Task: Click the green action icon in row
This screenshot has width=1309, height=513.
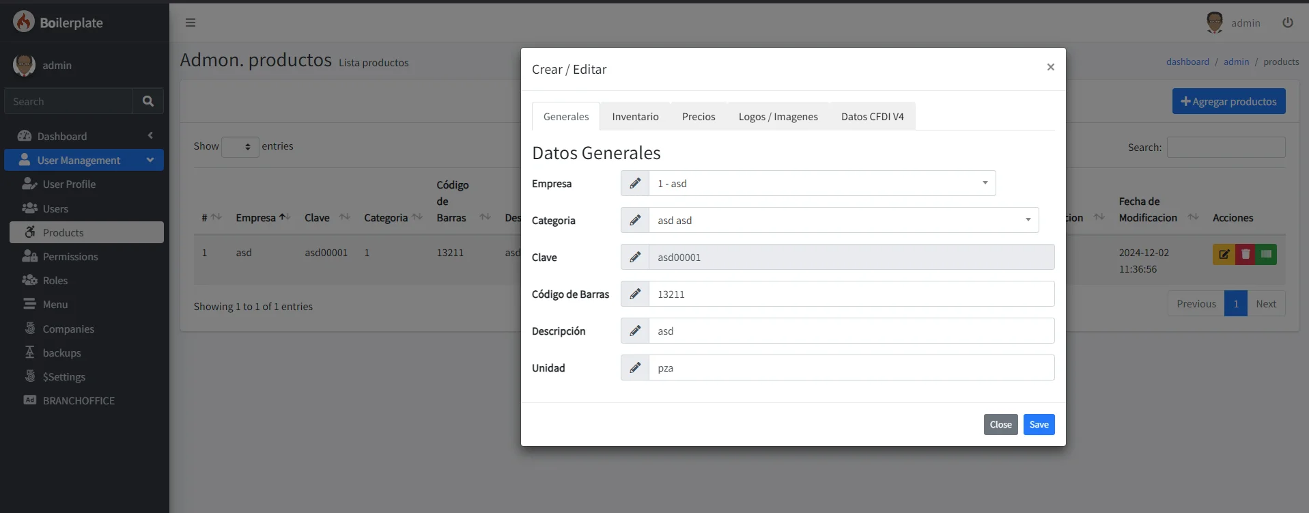Action: (1266, 254)
